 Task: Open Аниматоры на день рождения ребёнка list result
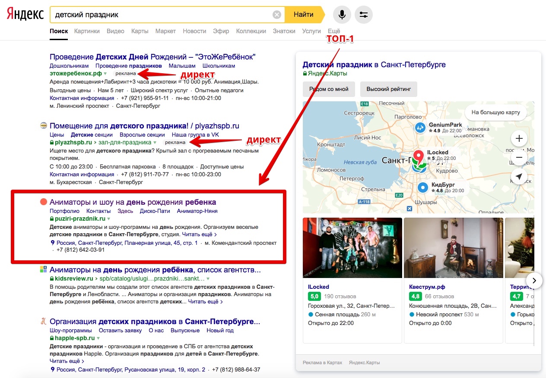155,270
